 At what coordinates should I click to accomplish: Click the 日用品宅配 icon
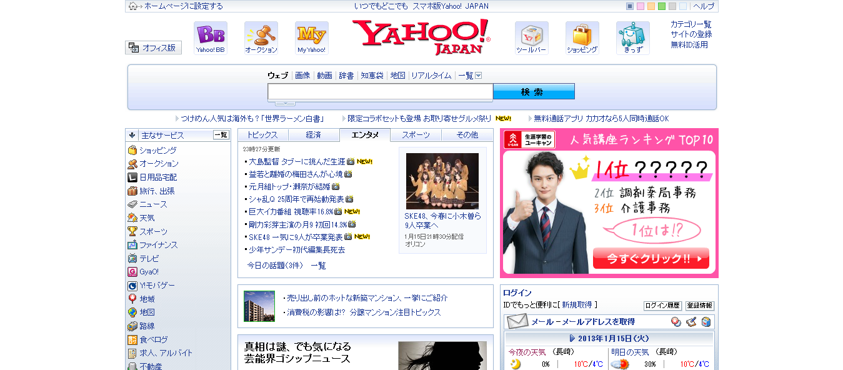pyautogui.click(x=132, y=177)
